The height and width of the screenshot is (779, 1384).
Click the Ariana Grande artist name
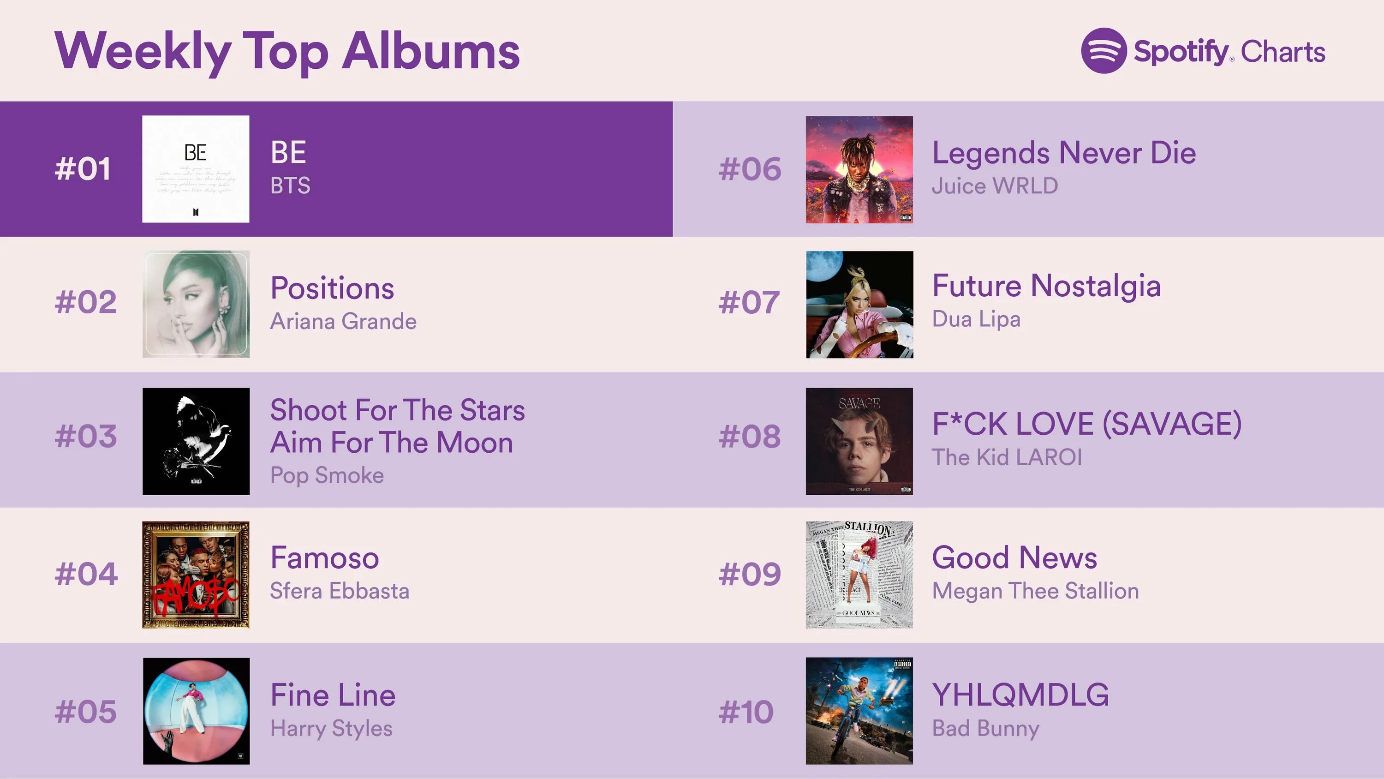[x=343, y=322]
